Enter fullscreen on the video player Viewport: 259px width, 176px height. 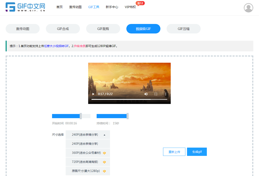(156, 94)
